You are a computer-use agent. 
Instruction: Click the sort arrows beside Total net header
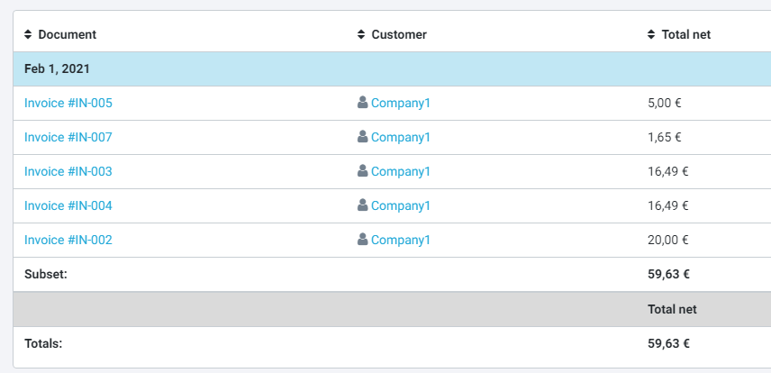coord(652,35)
